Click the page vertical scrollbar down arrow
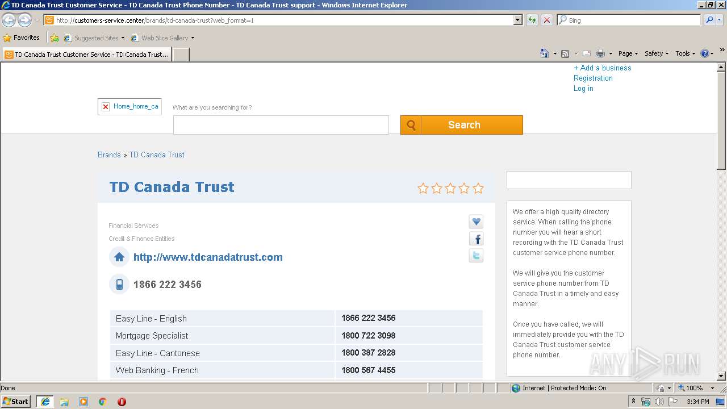 click(x=721, y=375)
